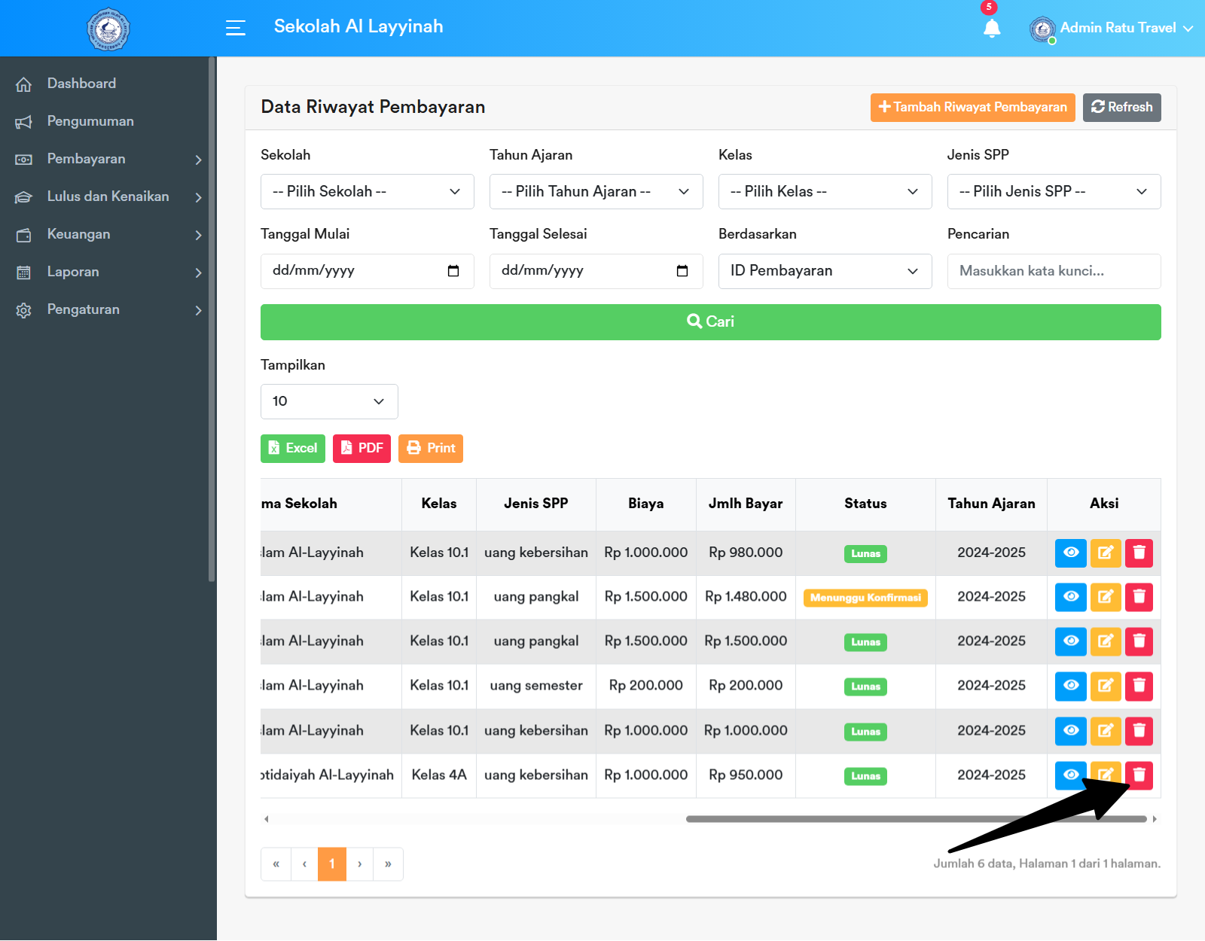
Task: Delete the Kelas 4A payment row
Action: coord(1139,775)
